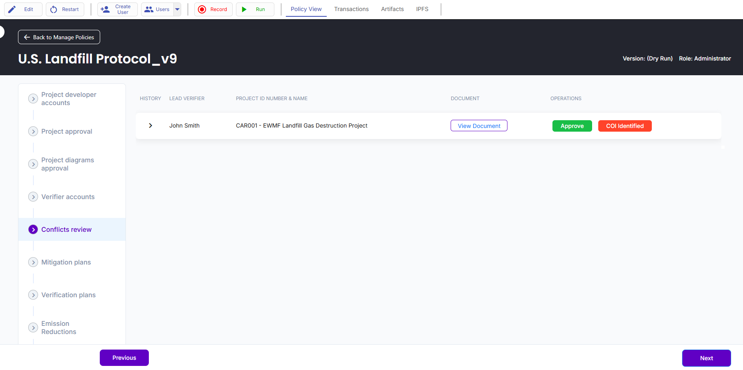743x370 pixels.
Task: Expand John Smith row history chevron
Action: [150, 126]
